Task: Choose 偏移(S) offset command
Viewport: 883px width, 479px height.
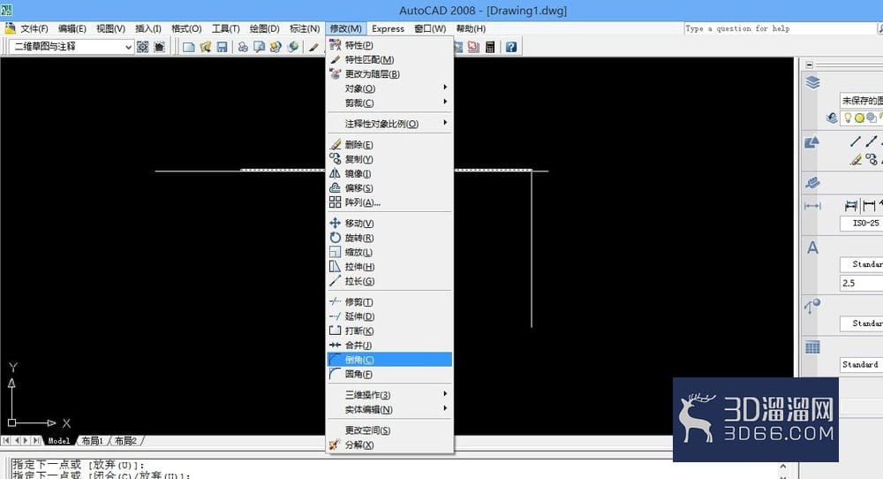Action: pos(389,187)
